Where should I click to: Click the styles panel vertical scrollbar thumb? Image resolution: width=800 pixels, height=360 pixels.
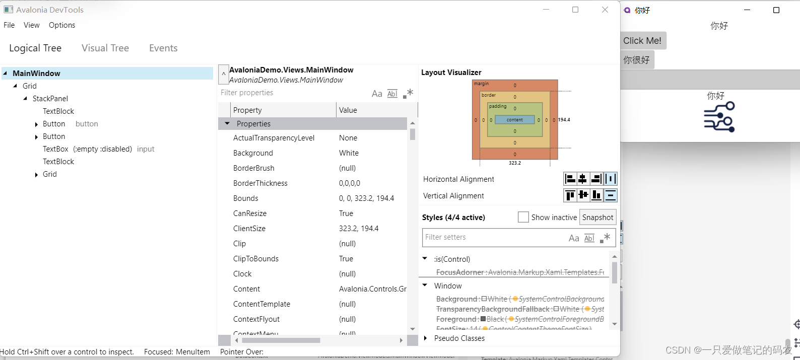[x=615, y=272]
